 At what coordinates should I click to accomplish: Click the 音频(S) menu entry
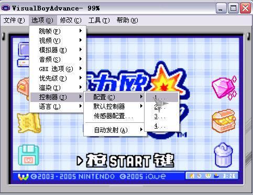click(58, 59)
